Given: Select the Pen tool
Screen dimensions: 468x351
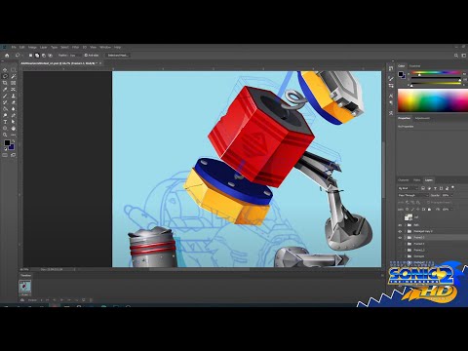Looking at the screenshot, I should (14, 115).
